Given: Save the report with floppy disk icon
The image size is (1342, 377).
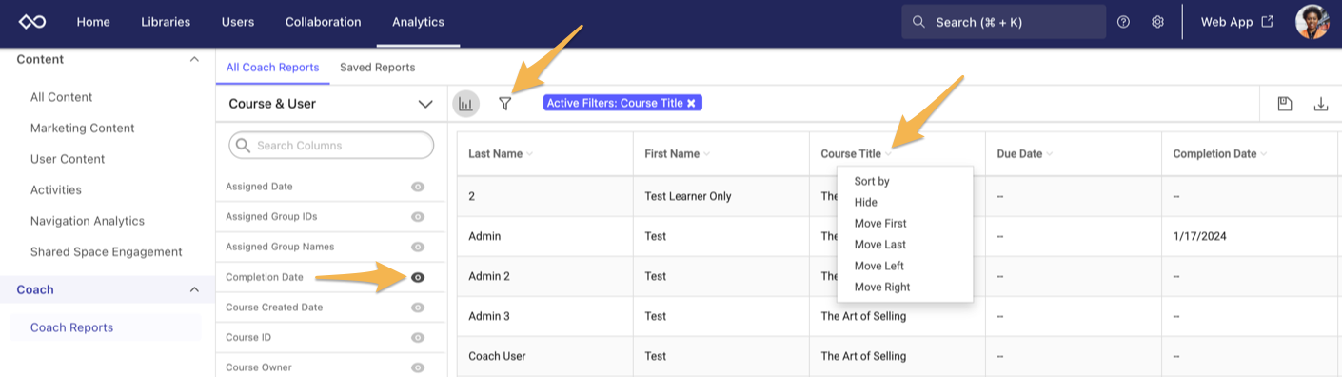Looking at the screenshot, I should pyautogui.click(x=1285, y=104).
